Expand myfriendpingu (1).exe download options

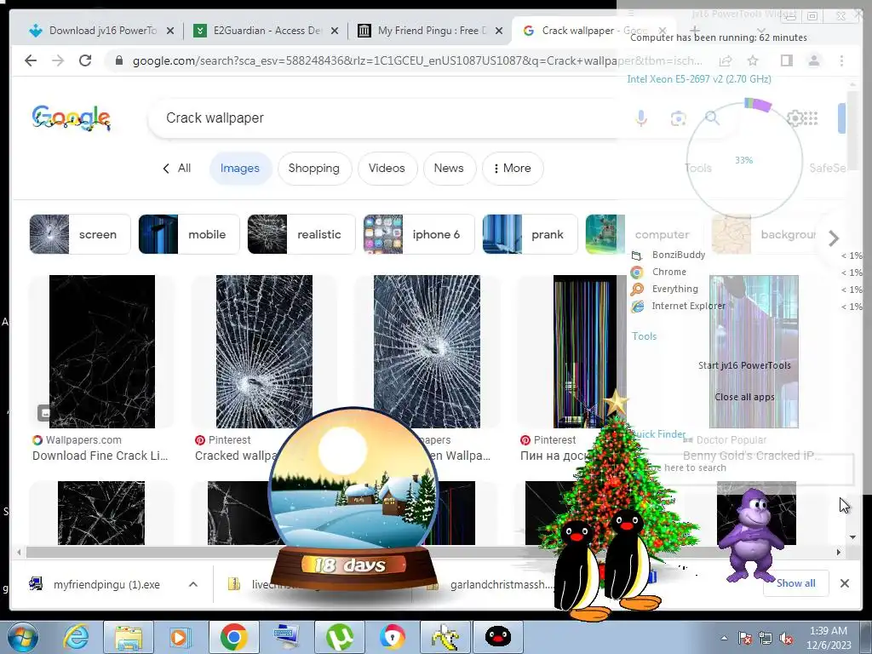[193, 584]
